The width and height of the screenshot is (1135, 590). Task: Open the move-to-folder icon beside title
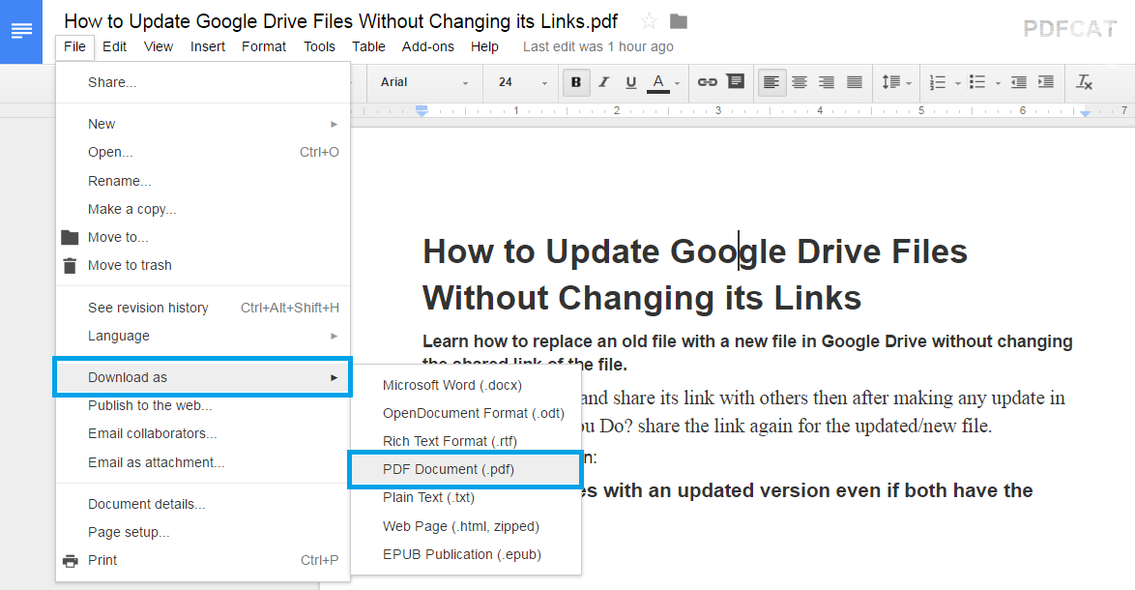679,21
